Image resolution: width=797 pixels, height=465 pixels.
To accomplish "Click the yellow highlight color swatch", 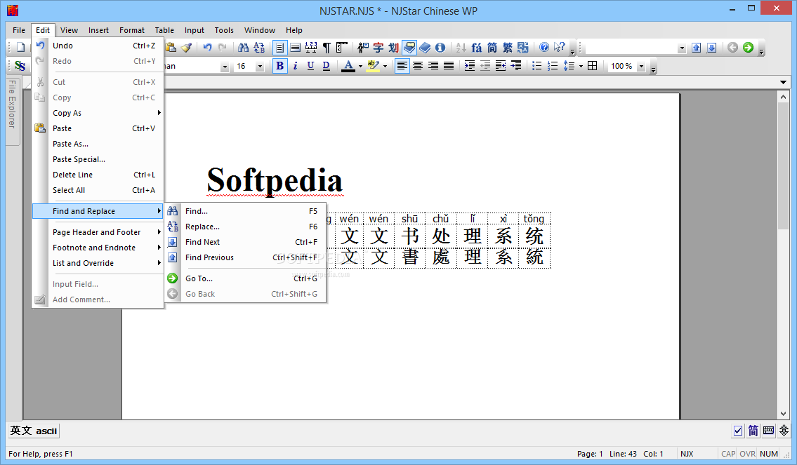I will 373,66.
